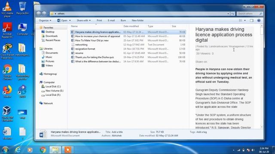The image size is (275, 154).
Task: Expand the address bar history dropdown
Action: pyautogui.click(x=228, y=14)
